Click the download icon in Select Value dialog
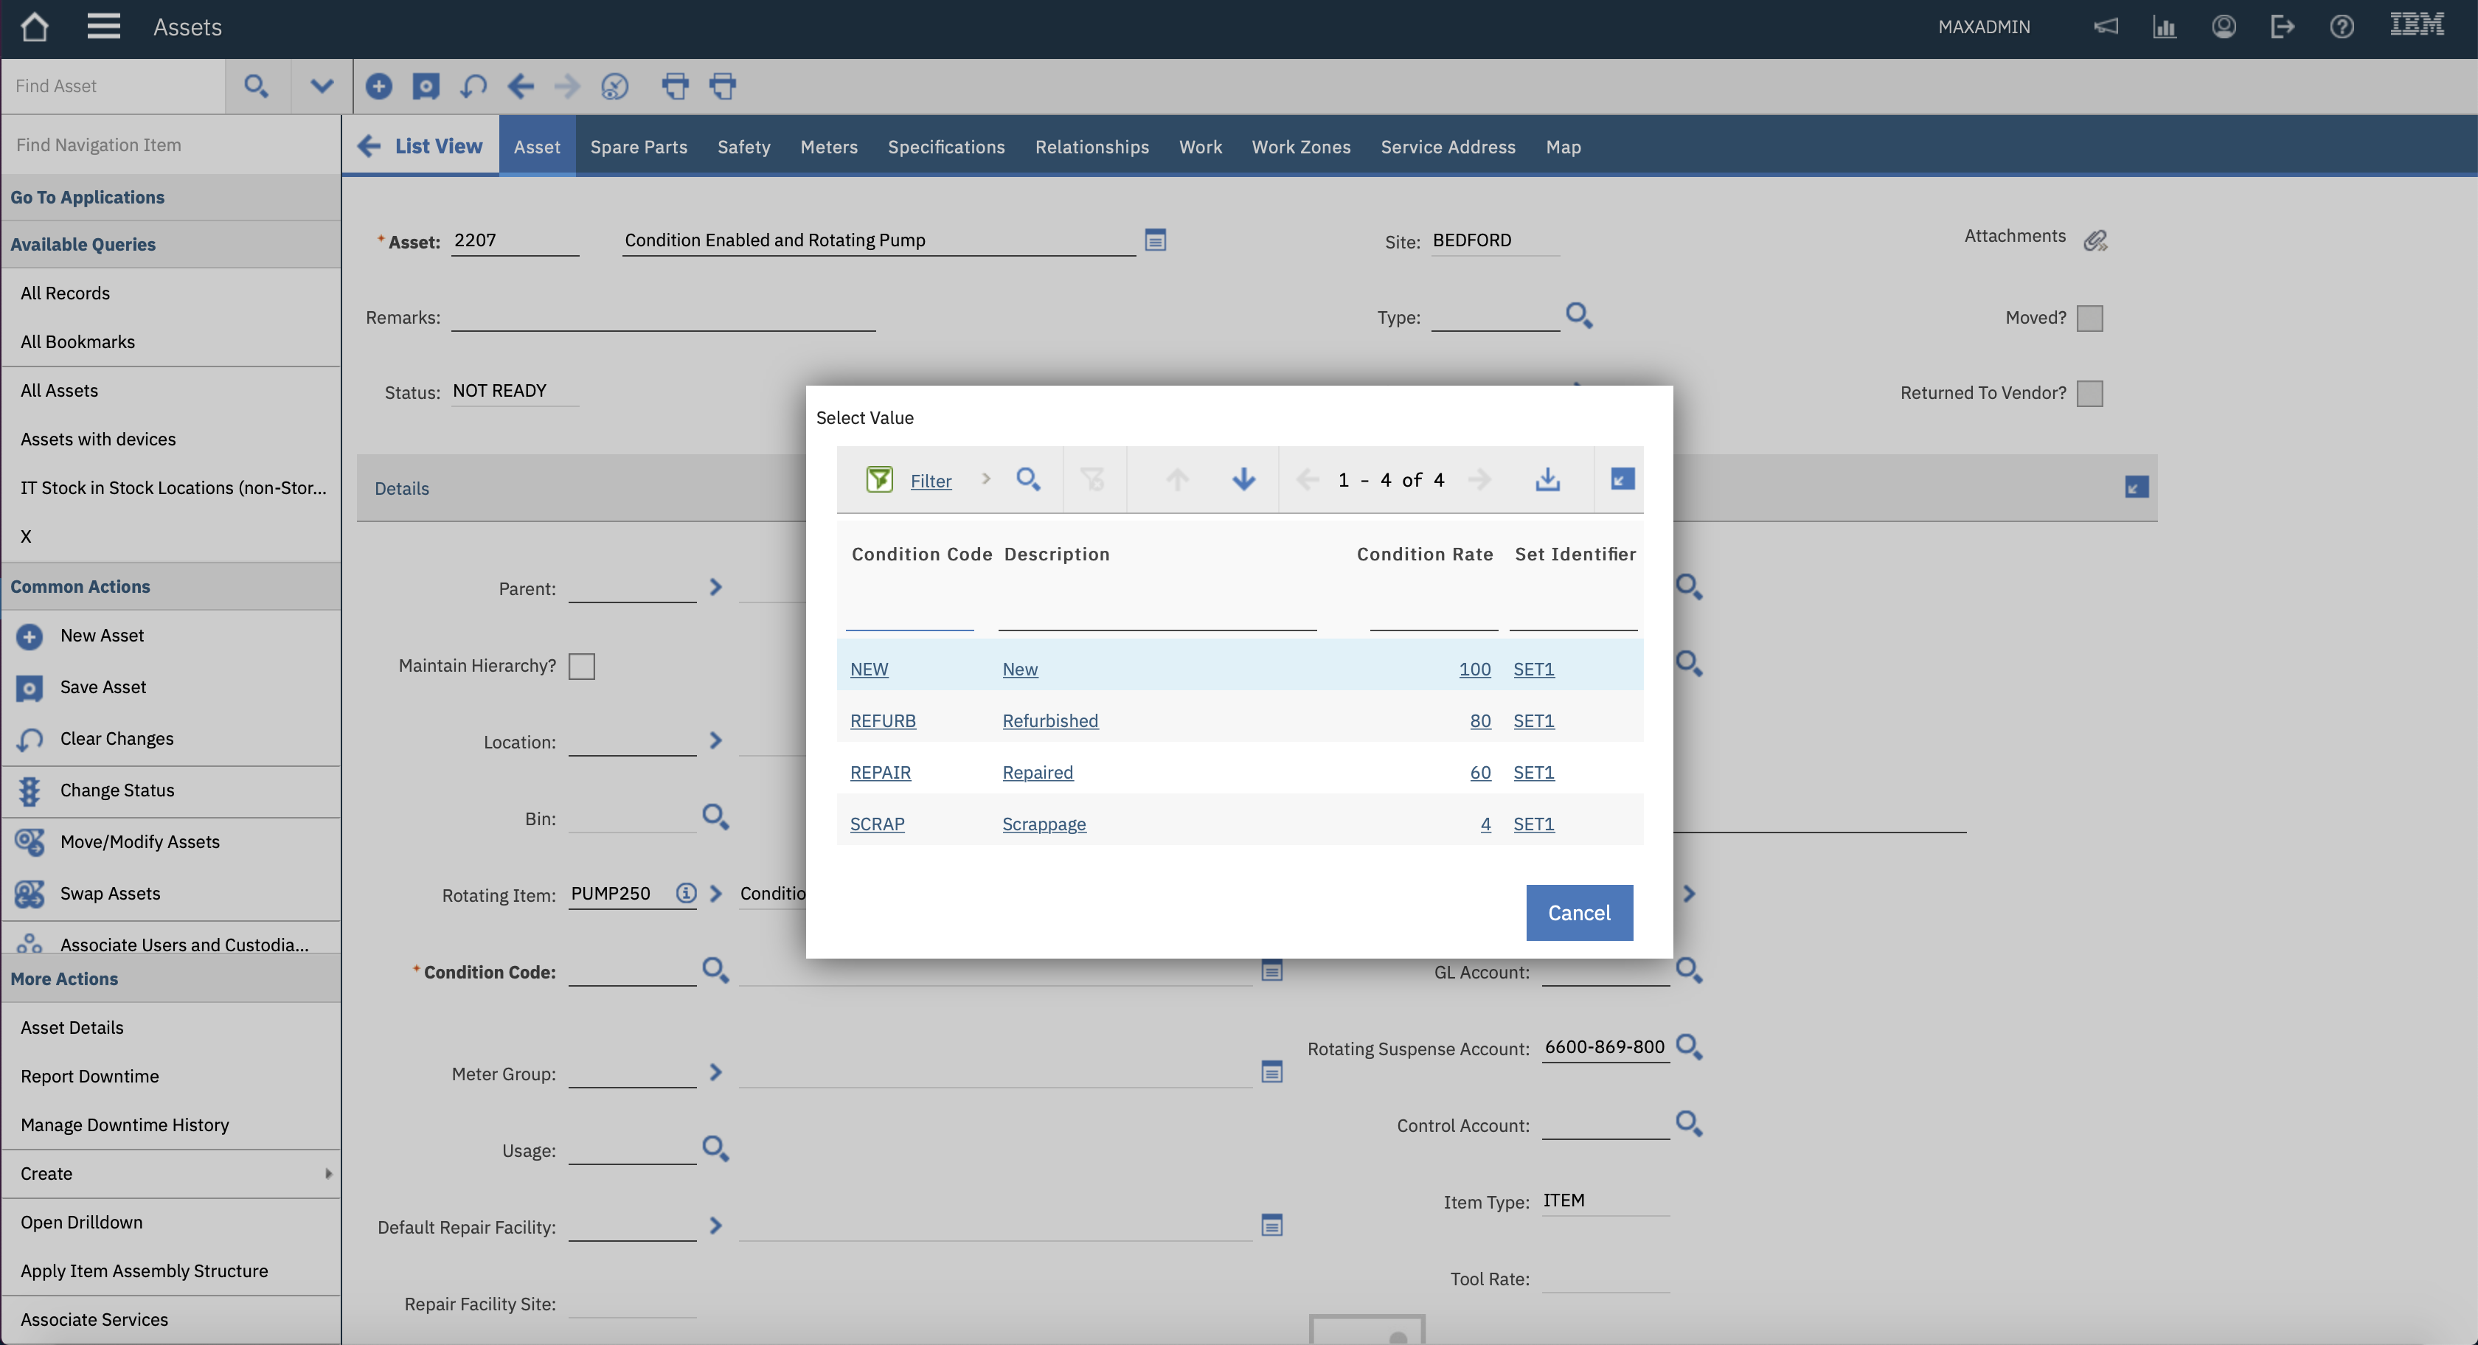2478x1345 pixels. tap(1547, 479)
